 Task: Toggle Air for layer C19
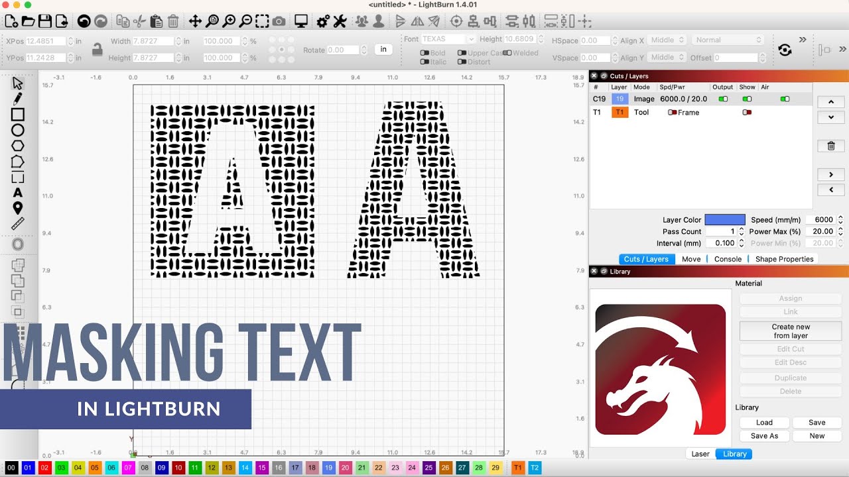pyautogui.click(x=785, y=99)
